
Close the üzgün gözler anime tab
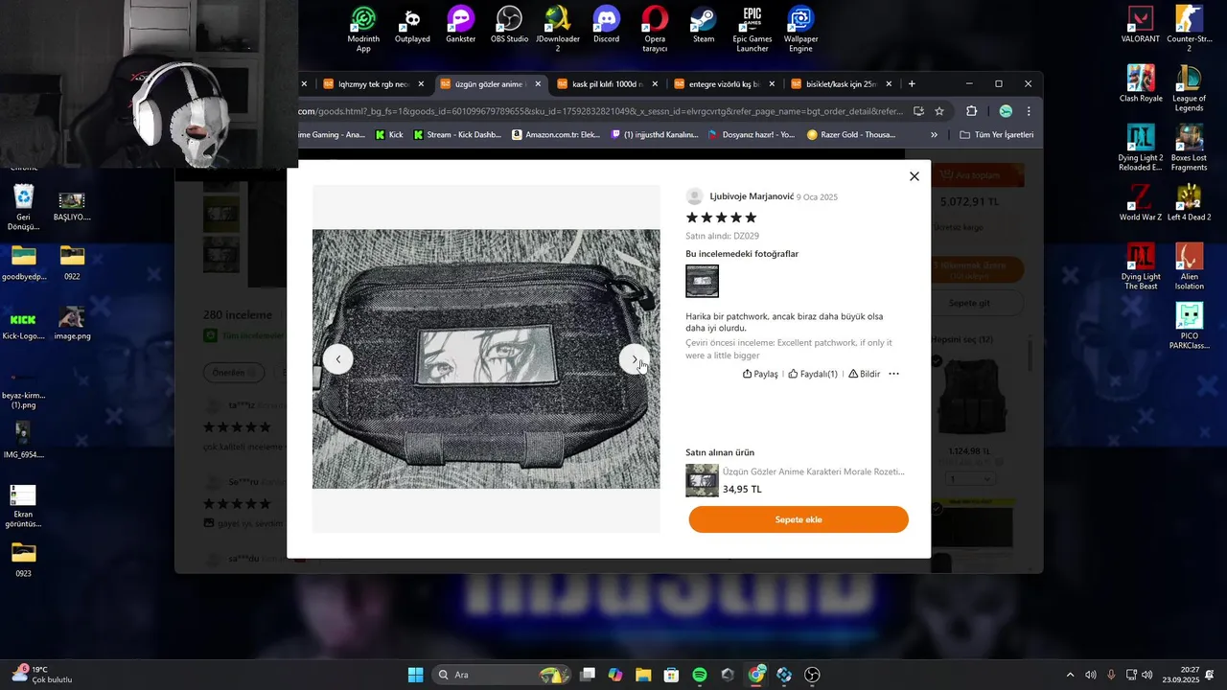(538, 84)
